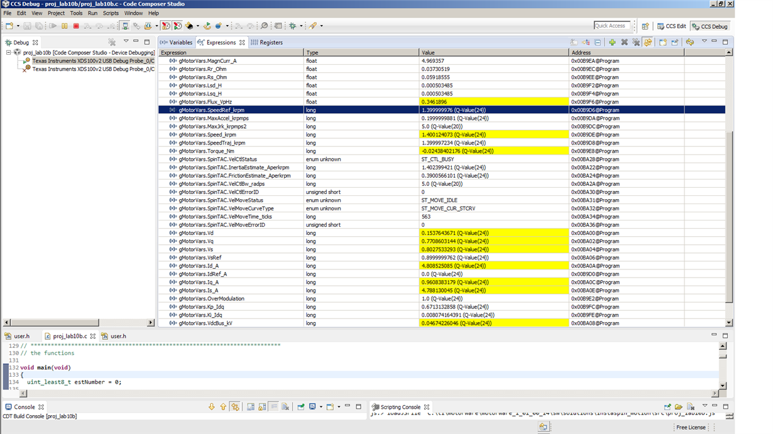
Task: Open the dropdown arrow beside the Debug bug icon
Action: 301,26
